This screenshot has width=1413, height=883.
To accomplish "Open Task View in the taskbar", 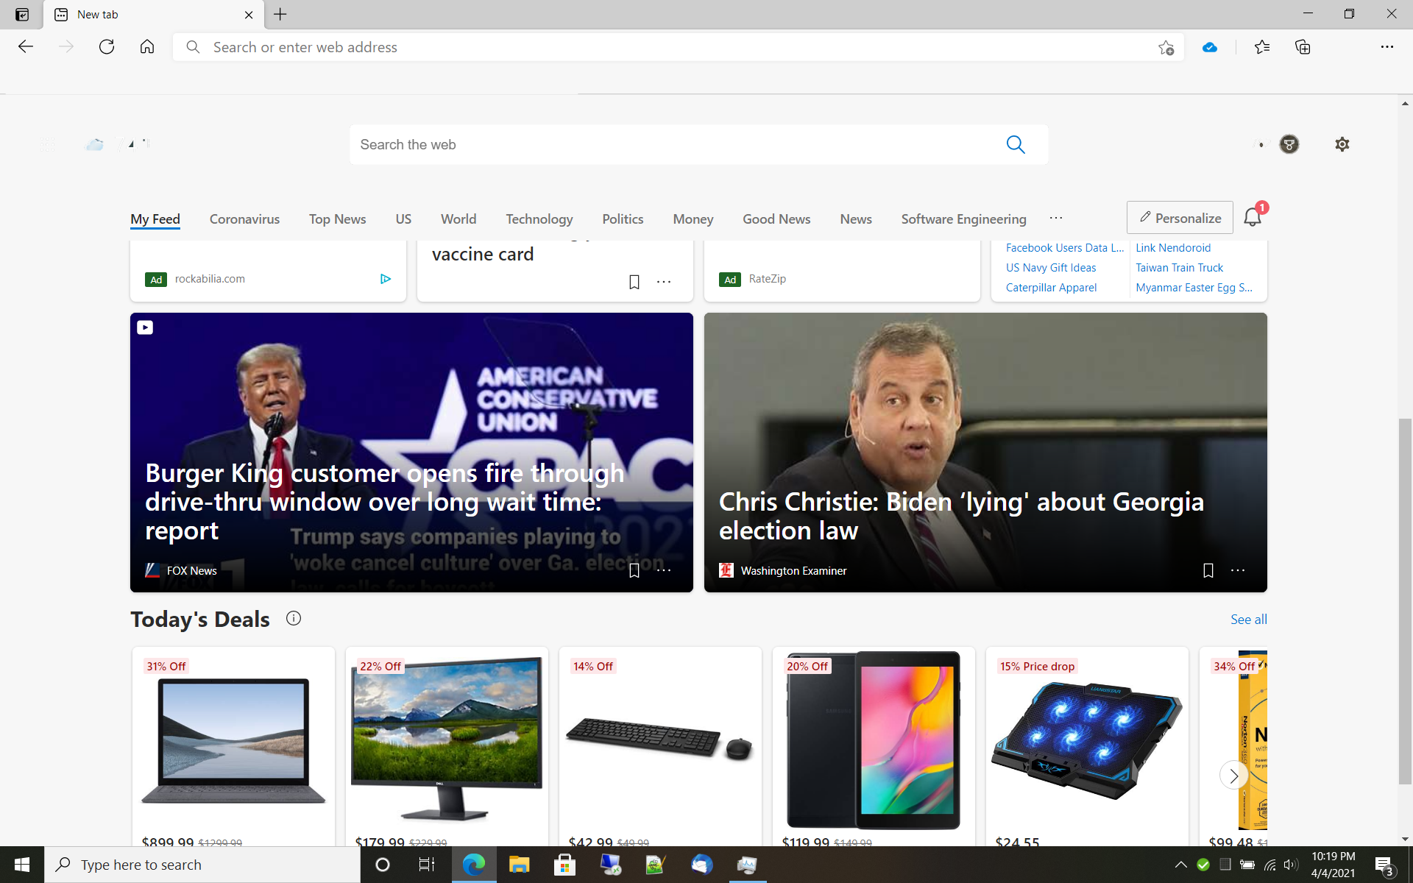I will pyautogui.click(x=427, y=865).
